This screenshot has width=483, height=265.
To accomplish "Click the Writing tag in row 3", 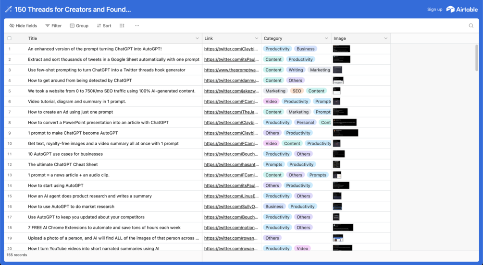I will 296,70.
